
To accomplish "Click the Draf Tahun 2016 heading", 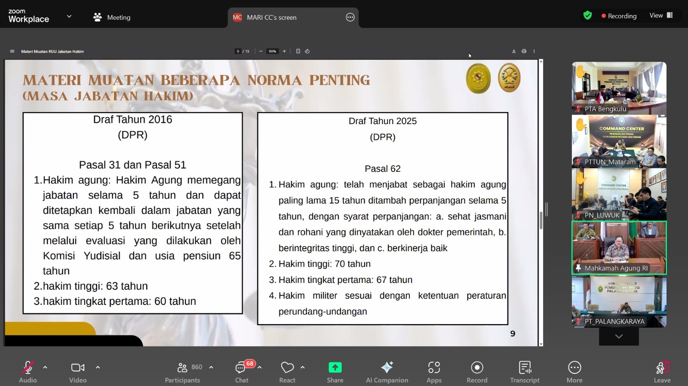I will tap(132, 119).
